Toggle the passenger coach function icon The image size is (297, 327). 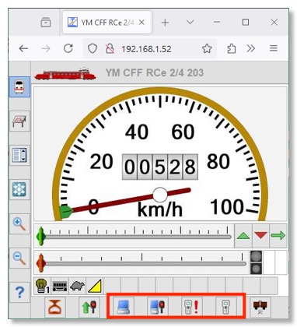[60, 286]
